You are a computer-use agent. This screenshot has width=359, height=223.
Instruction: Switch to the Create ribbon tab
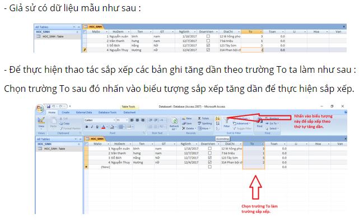pyautogui.click(x=66, y=113)
